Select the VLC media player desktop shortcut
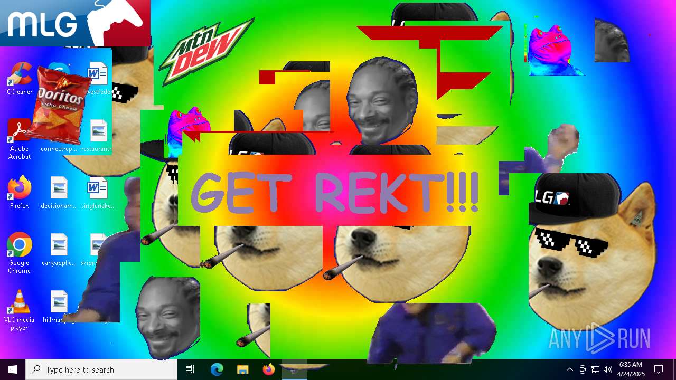This screenshot has height=380, width=676. 20,310
